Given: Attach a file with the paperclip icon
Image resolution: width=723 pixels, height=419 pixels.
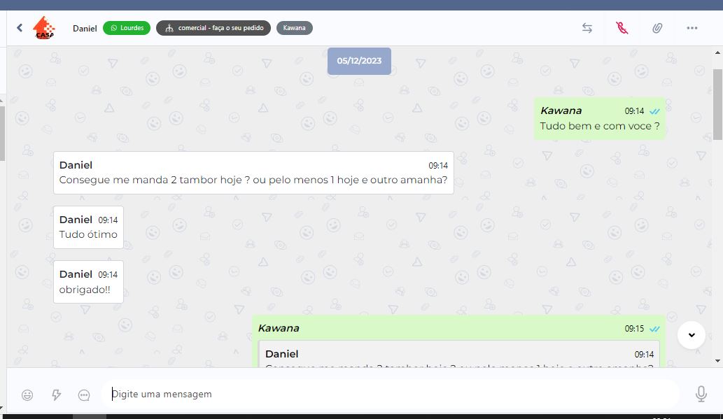Looking at the screenshot, I should click(x=657, y=28).
